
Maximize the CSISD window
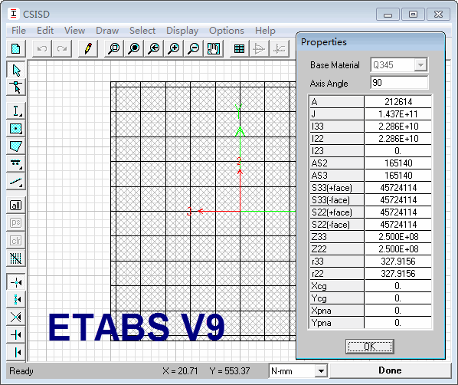click(413, 15)
